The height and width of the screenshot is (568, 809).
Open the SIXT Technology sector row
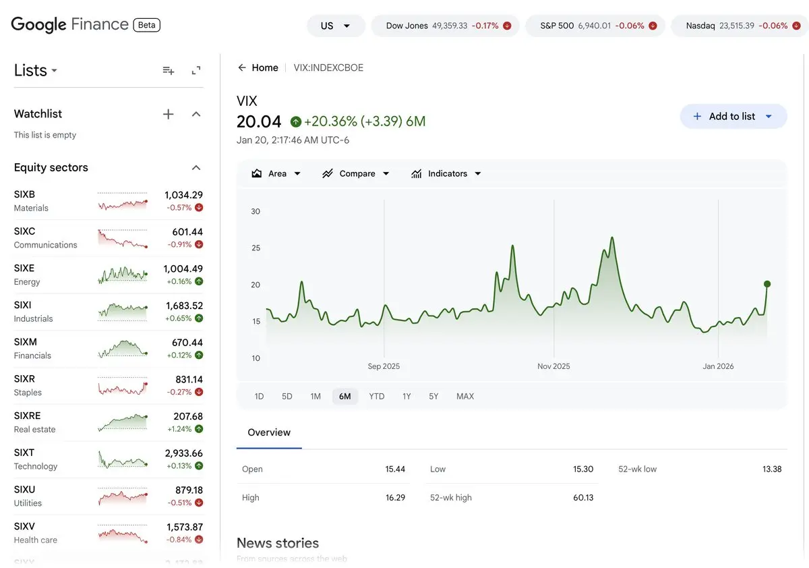[x=108, y=459]
